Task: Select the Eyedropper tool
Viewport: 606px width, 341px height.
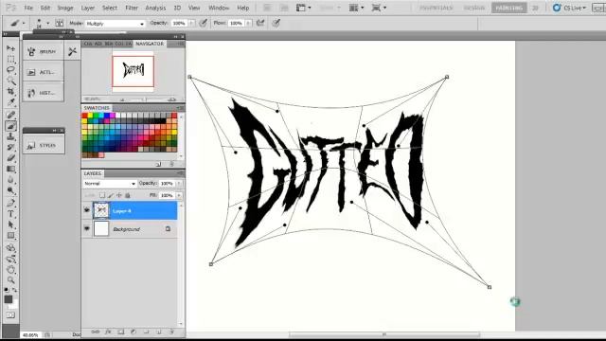Action: (x=10, y=102)
